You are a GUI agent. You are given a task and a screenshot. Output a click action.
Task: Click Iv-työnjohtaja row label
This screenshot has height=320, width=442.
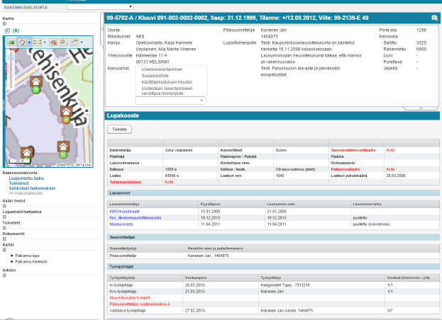[x=121, y=285]
